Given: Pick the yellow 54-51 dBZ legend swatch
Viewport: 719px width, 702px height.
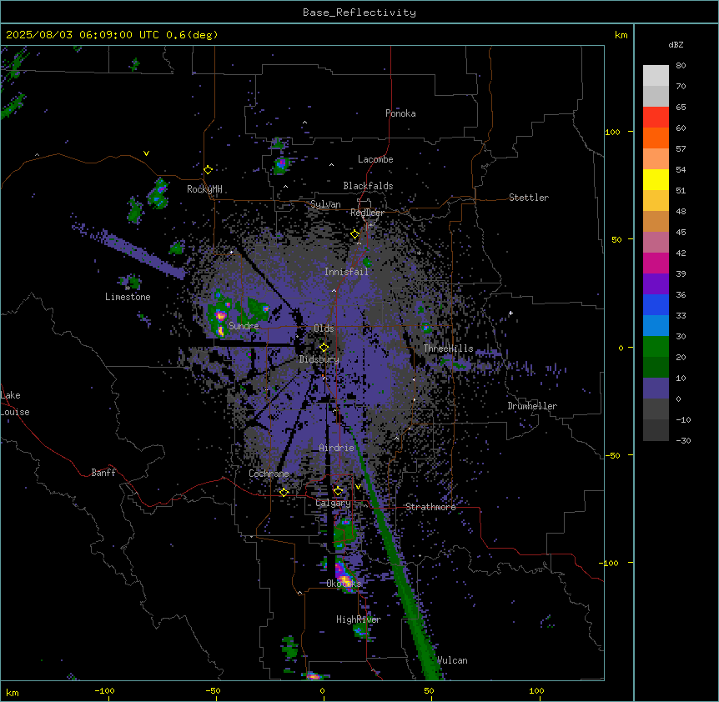Looking at the screenshot, I should click(656, 179).
